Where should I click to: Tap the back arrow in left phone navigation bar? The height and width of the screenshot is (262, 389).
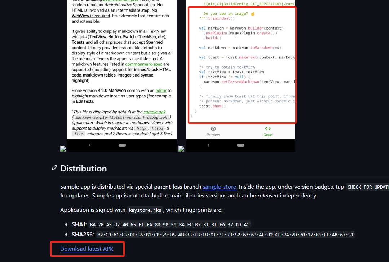pyautogui.click(x=90, y=145)
